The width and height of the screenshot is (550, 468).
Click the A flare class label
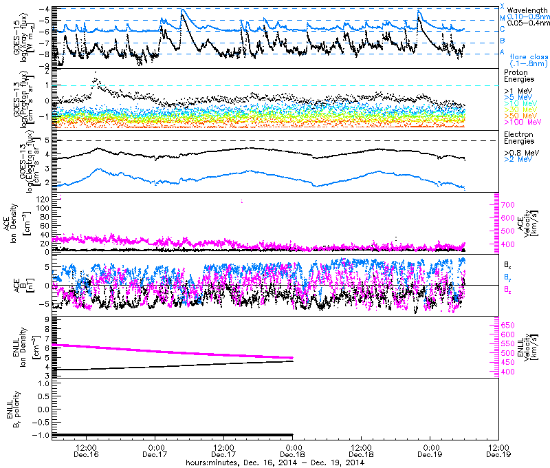click(503, 52)
